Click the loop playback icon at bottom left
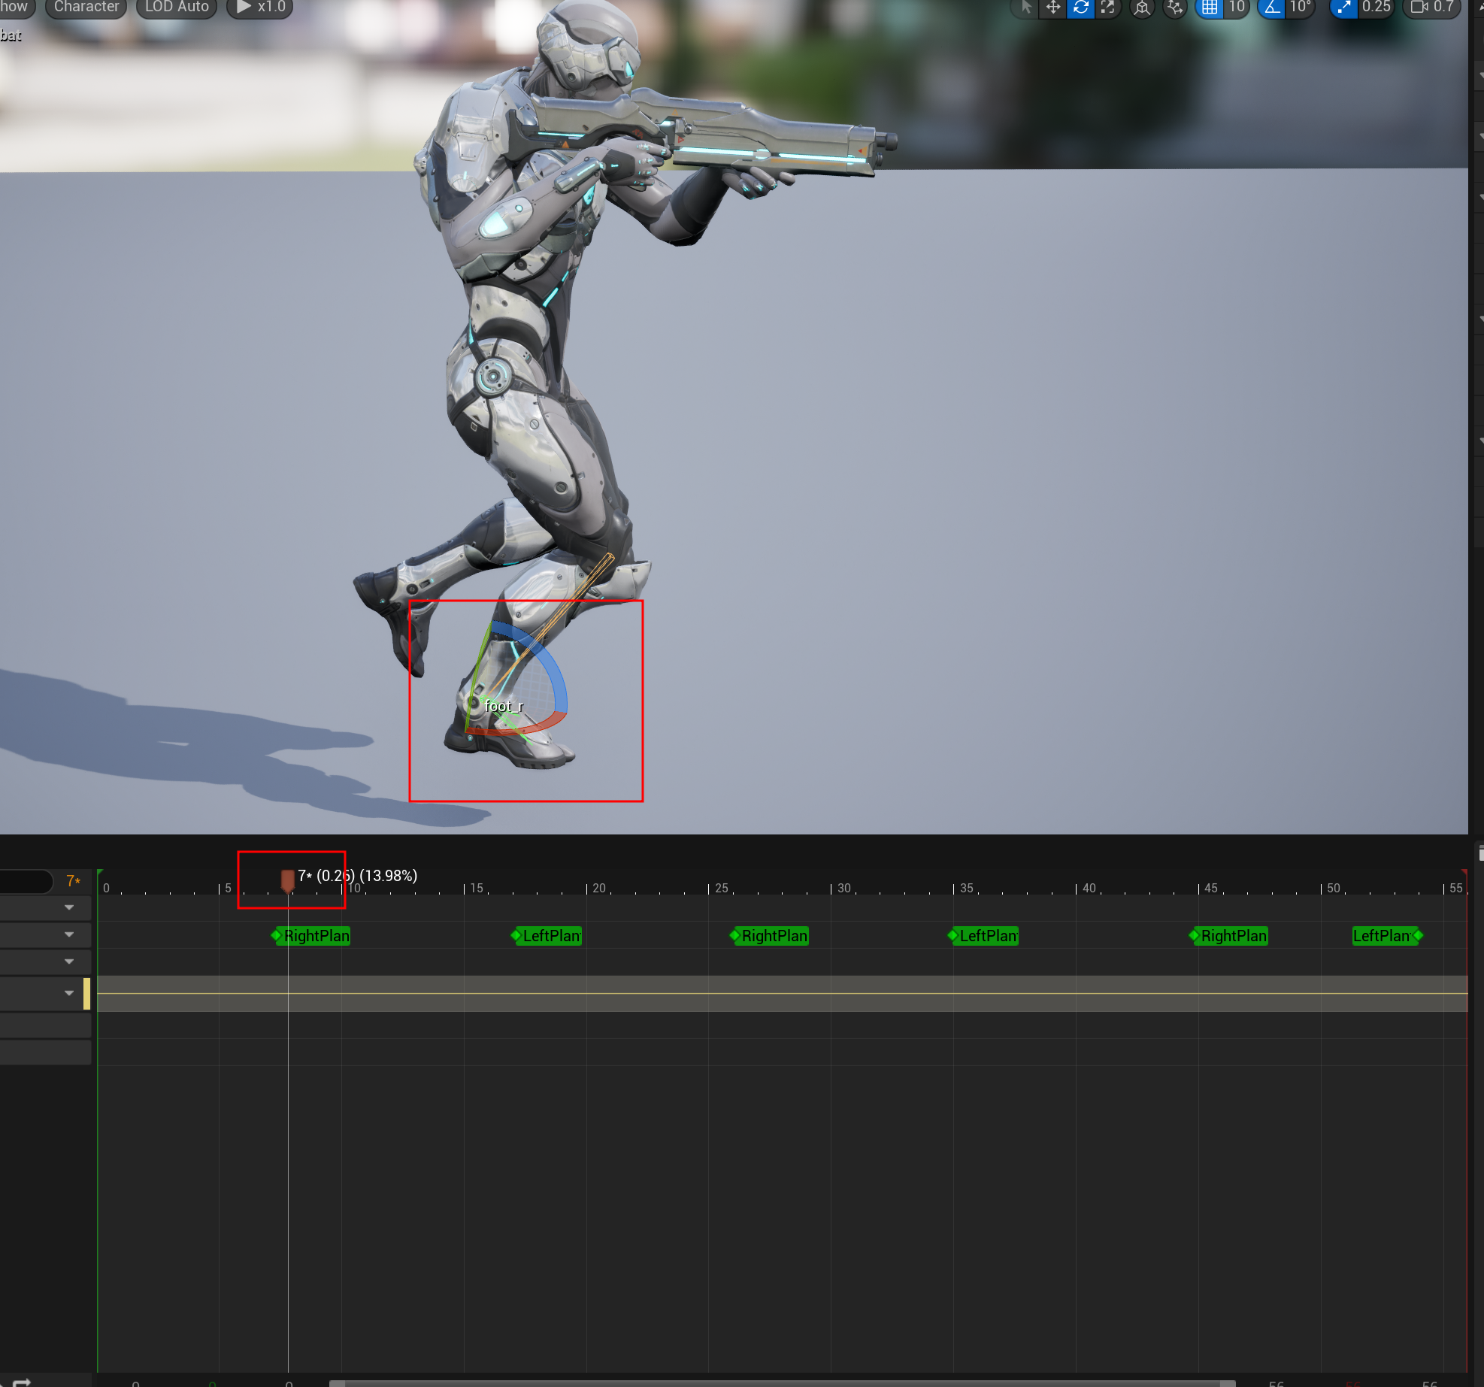The image size is (1484, 1387). 21,1382
